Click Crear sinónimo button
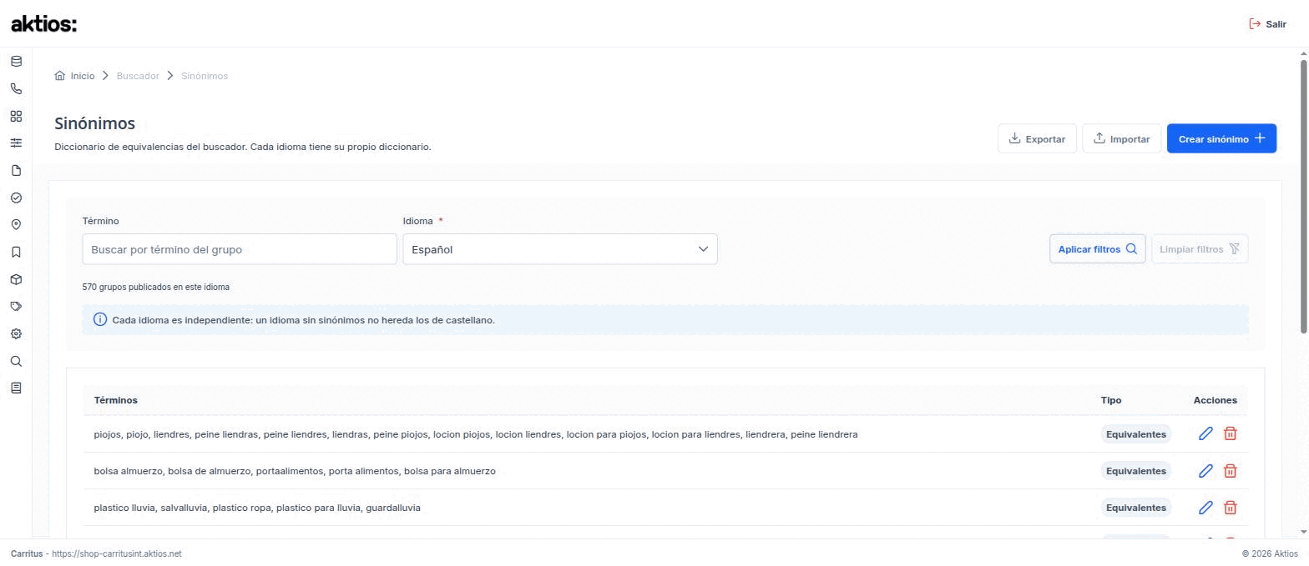This screenshot has height=566, width=1309. click(1221, 138)
